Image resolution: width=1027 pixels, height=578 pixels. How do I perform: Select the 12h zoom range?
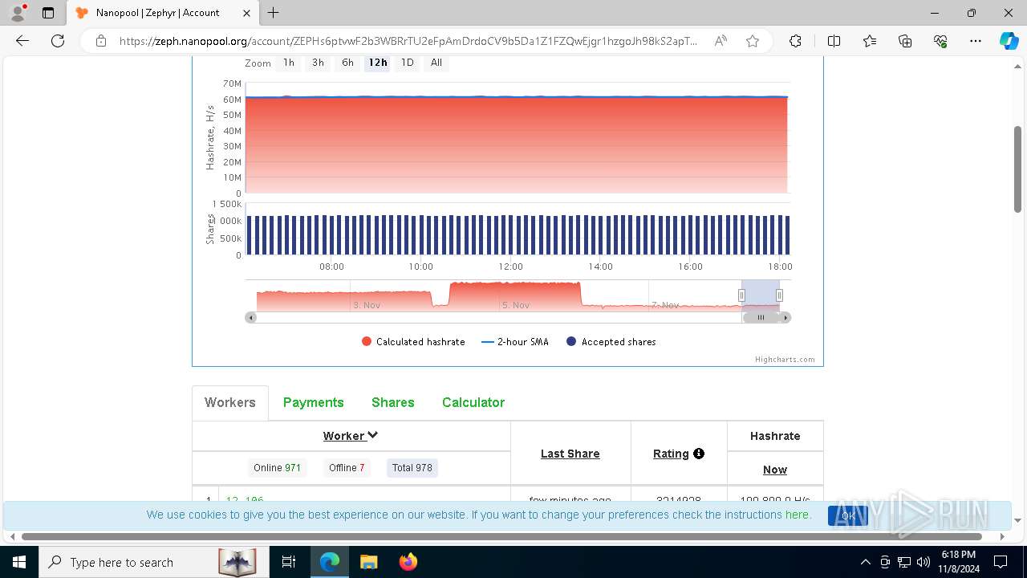377,63
